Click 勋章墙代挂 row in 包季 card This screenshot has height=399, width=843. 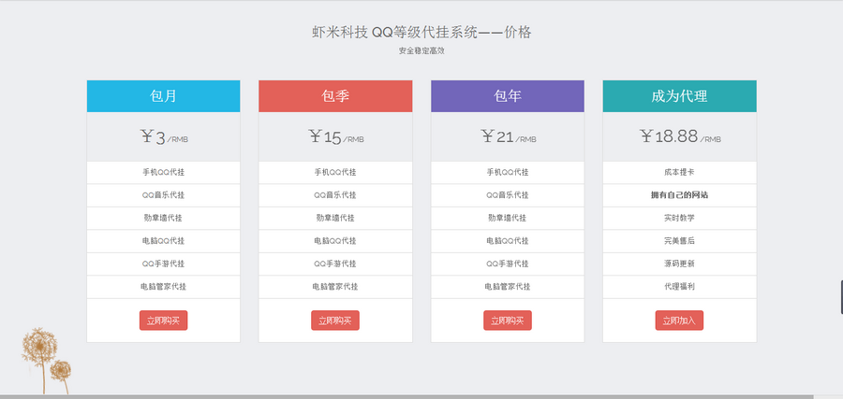(x=335, y=219)
